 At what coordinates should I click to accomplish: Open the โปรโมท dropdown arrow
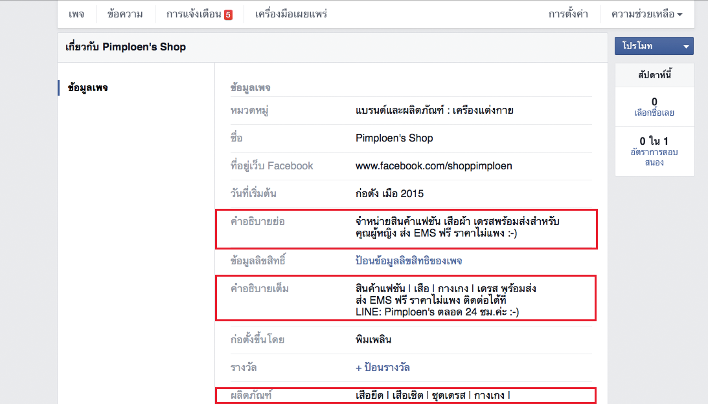tap(686, 47)
